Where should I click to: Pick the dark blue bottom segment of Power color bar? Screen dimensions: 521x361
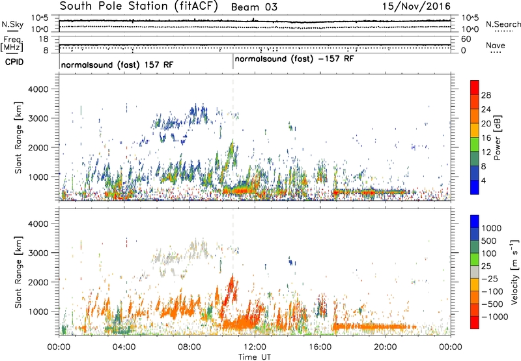tap(475, 187)
